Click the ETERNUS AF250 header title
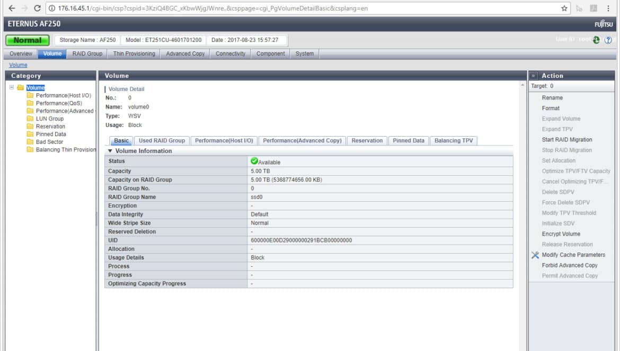This screenshot has width=620, height=351. [34, 24]
